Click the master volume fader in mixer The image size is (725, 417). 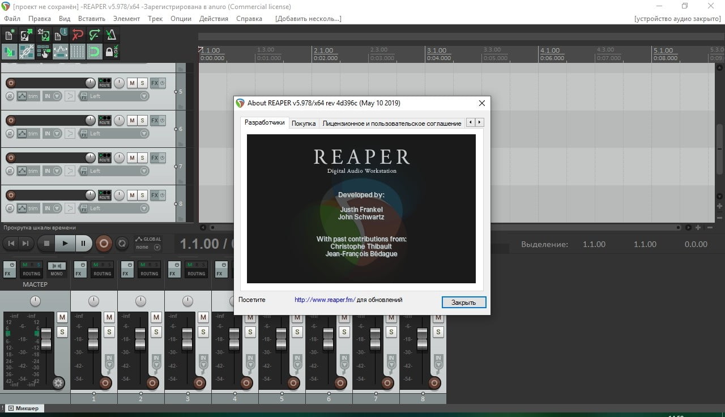46,338
